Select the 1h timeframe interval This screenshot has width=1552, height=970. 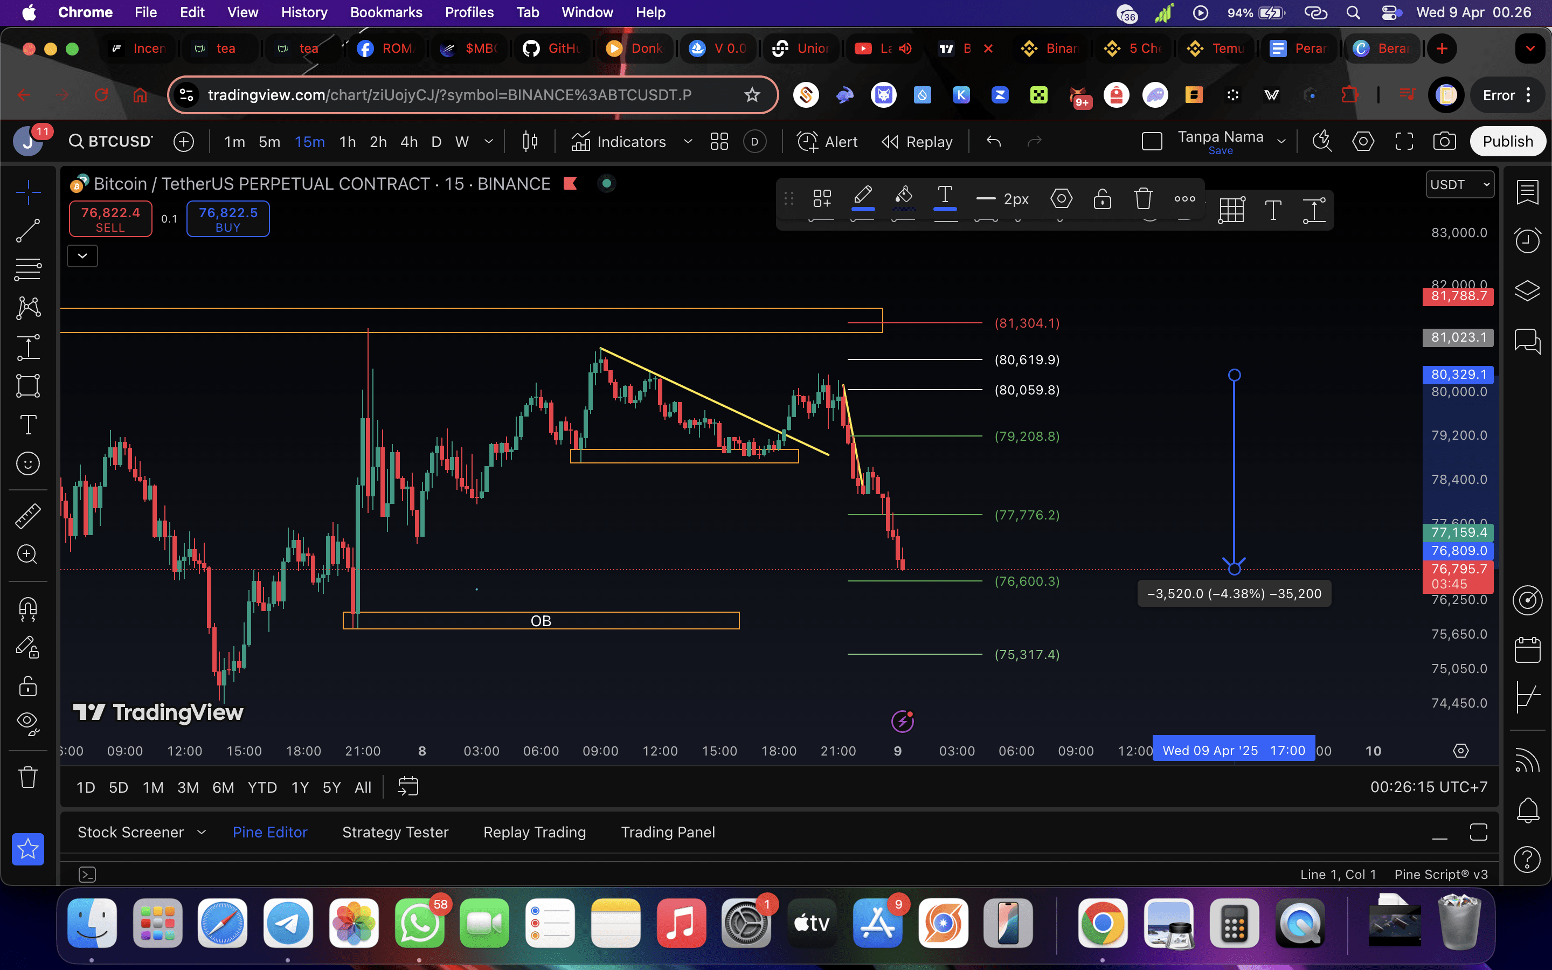(x=347, y=142)
